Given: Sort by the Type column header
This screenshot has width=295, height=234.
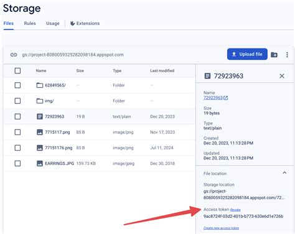Looking at the screenshot, I should click(117, 70).
